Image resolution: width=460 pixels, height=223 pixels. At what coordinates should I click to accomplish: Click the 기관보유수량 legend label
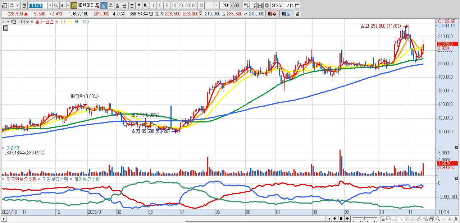55,179
